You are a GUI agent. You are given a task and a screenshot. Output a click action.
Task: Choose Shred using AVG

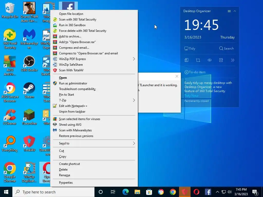point(94,125)
